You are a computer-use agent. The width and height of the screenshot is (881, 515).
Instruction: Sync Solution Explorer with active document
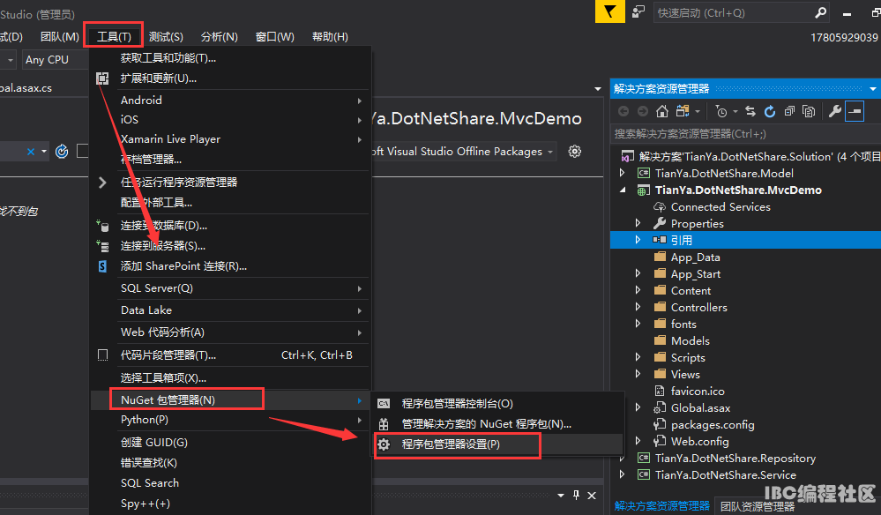click(750, 111)
